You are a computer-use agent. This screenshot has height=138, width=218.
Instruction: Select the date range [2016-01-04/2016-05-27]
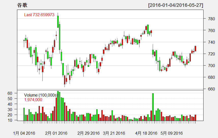coord(176,5)
